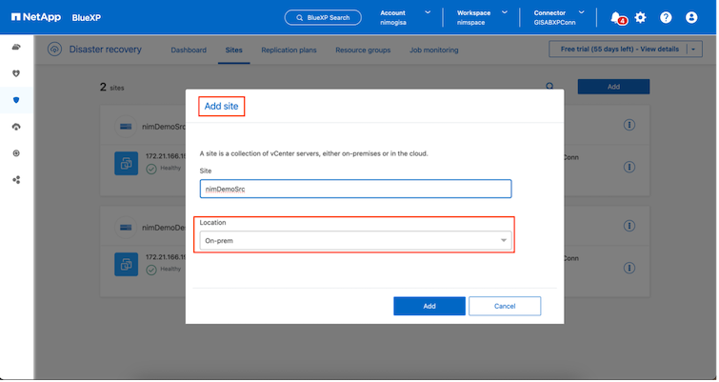Open the settings gear in header
This screenshot has width=719, height=382.
(640, 17)
